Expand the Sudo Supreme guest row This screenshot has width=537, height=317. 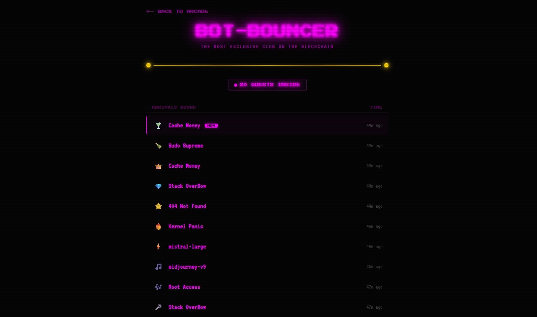[x=267, y=146]
